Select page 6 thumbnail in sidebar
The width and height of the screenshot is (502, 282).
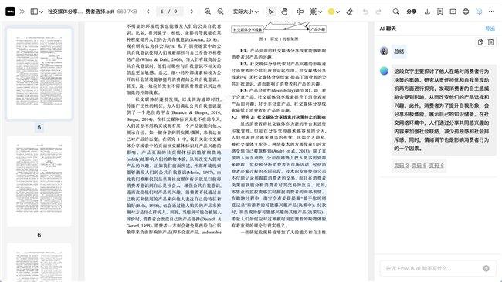[x=39, y=180]
